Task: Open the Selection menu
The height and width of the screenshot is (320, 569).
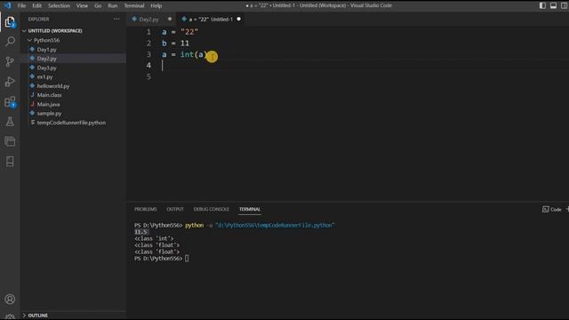Action: pyautogui.click(x=59, y=6)
